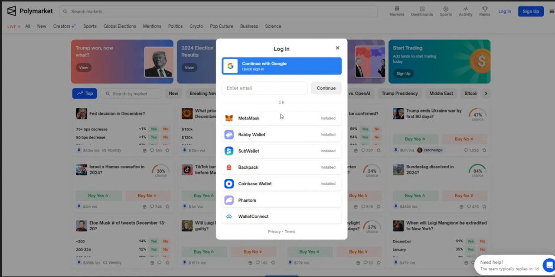Select the Middle East filter chip
This screenshot has width=555, height=277.
(441, 93)
